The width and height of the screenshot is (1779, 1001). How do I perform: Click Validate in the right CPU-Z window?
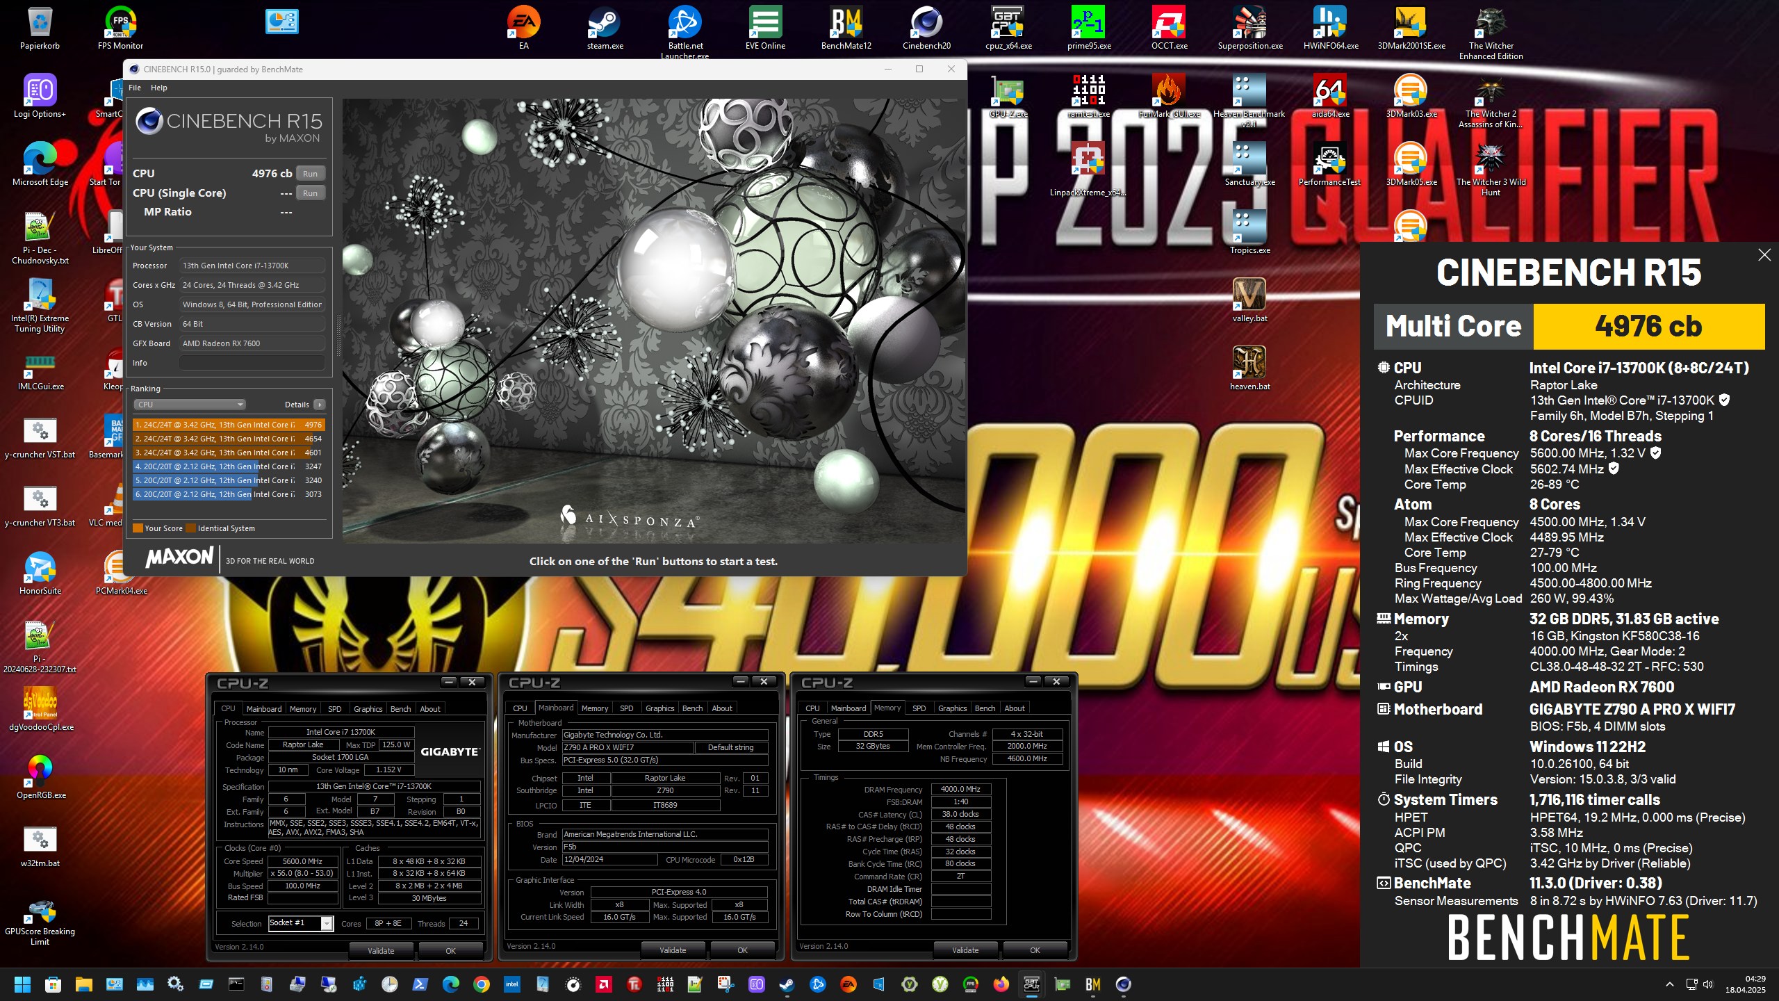pos(965,950)
